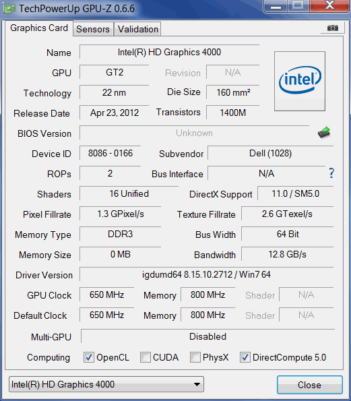Toggle the PhysX checkbox
The width and height of the screenshot is (351, 401).
[x=195, y=357]
